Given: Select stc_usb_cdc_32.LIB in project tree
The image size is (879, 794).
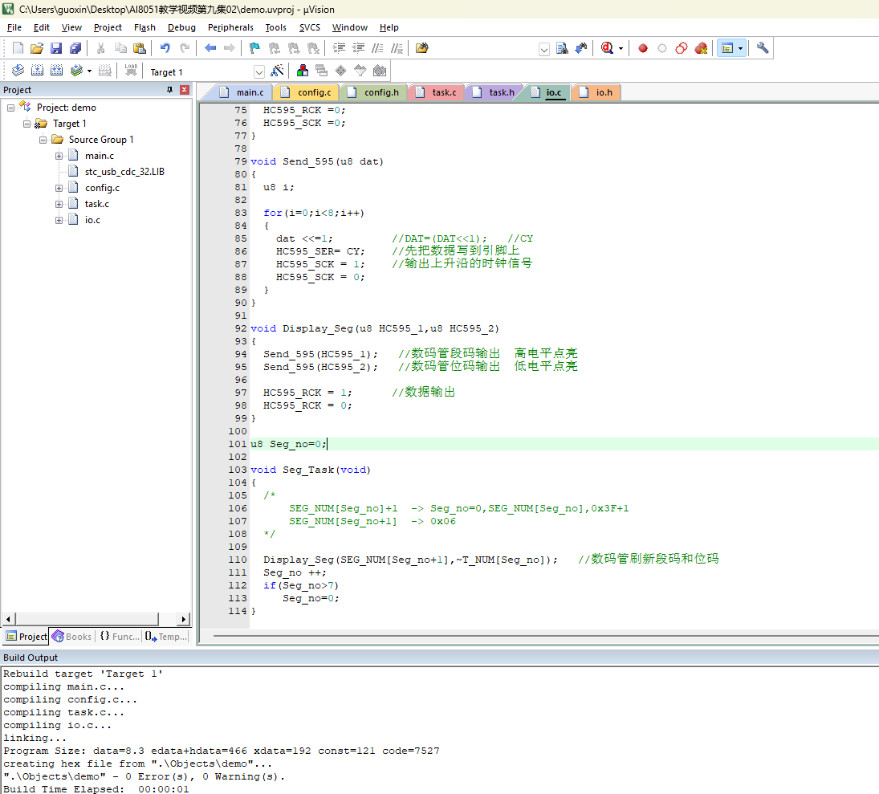Looking at the screenshot, I should coord(124,172).
